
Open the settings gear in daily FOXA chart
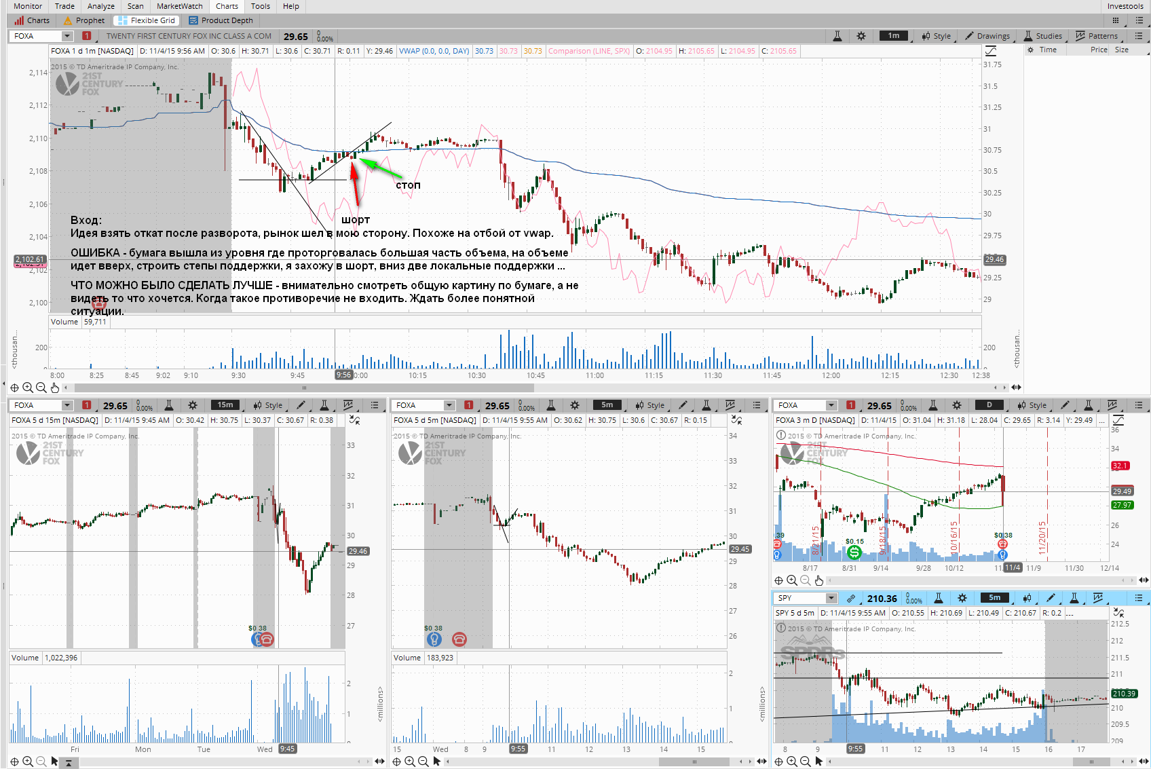coord(957,405)
